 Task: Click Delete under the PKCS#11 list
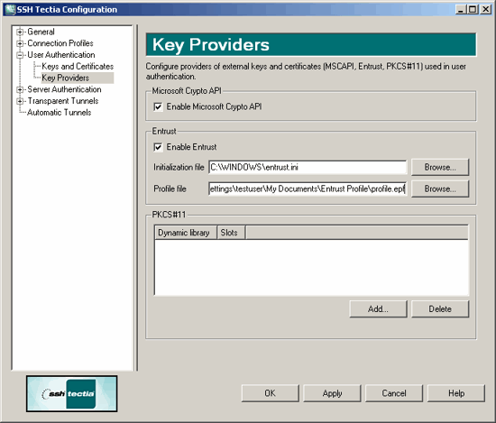(x=440, y=308)
